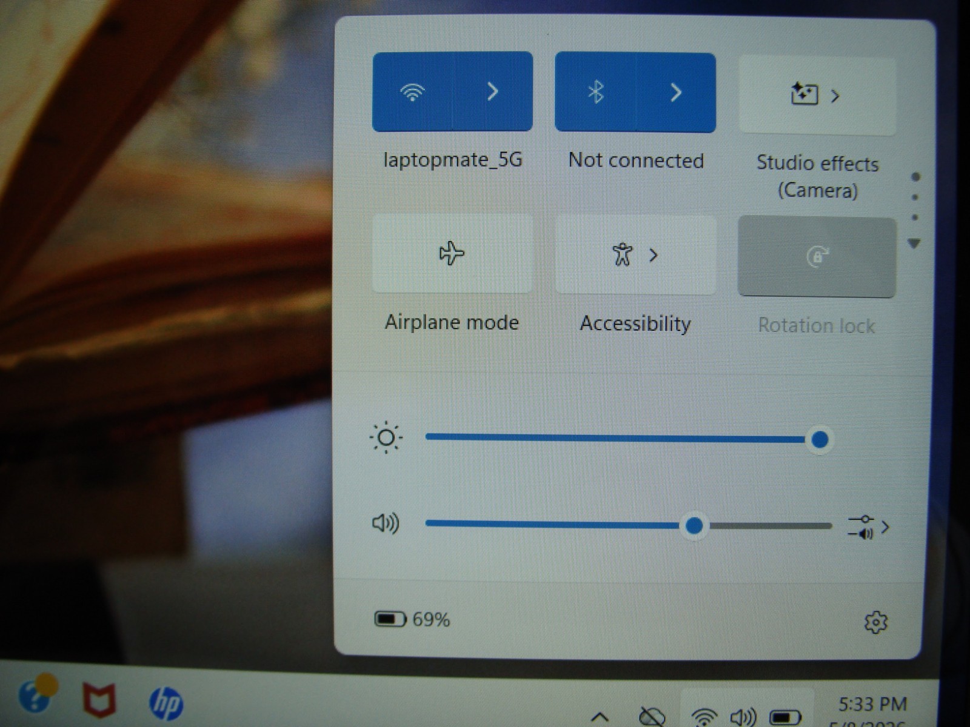The height and width of the screenshot is (727, 970).
Task: Click the volume slider thumb
Action: click(694, 525)
